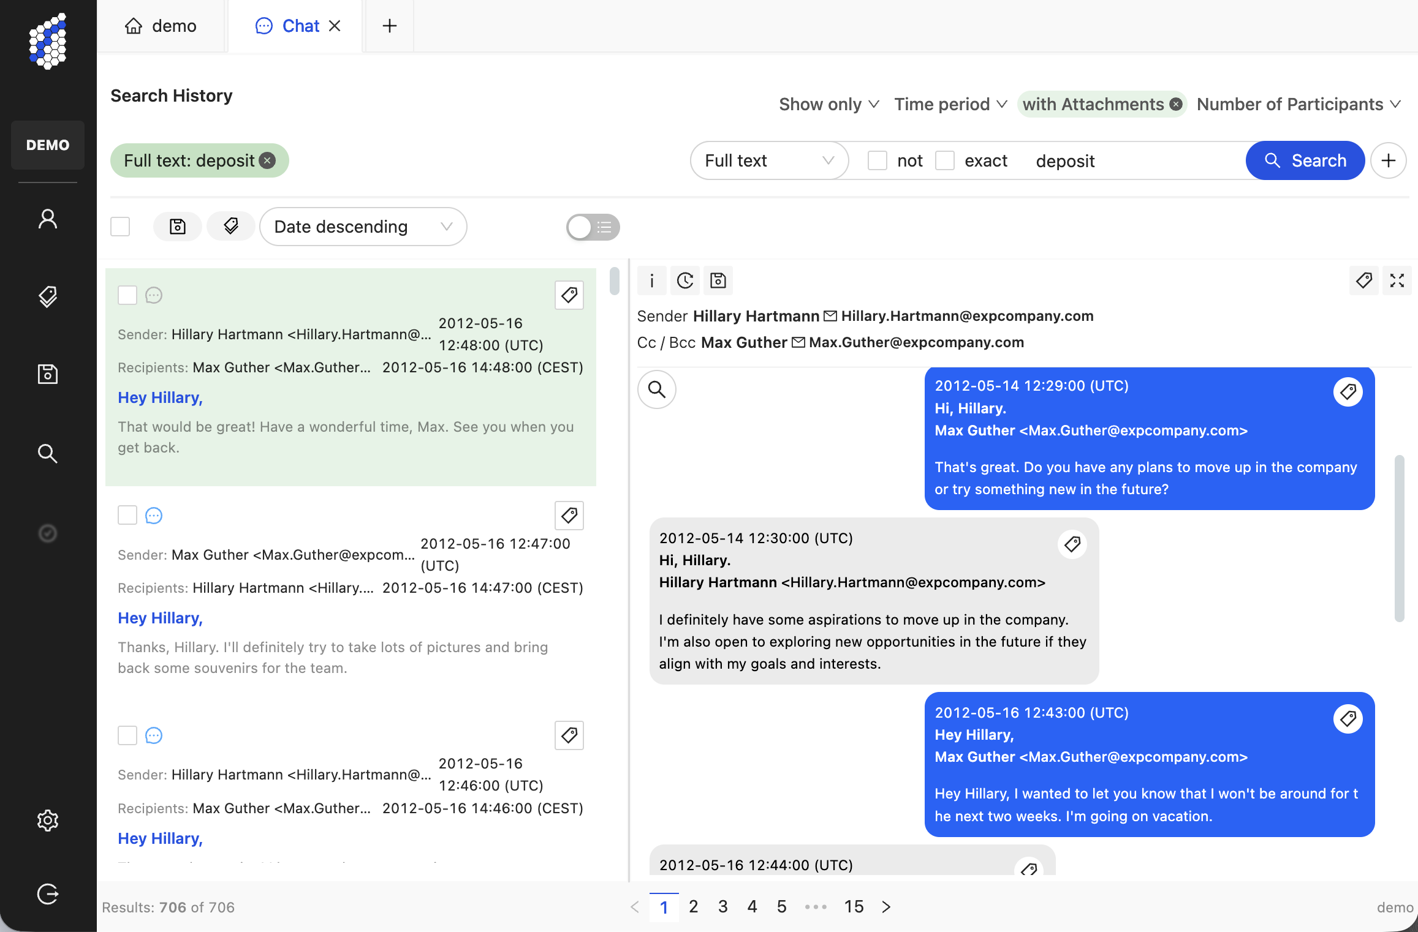Screen dimensions: 1418x932
Task: Expand conversation to fullscreen
Action: pos(1397,280)
